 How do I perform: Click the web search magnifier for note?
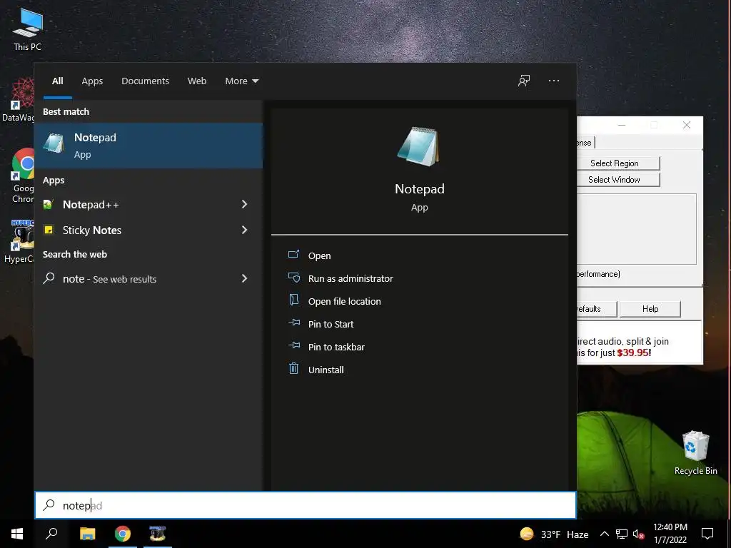[49, 278]
